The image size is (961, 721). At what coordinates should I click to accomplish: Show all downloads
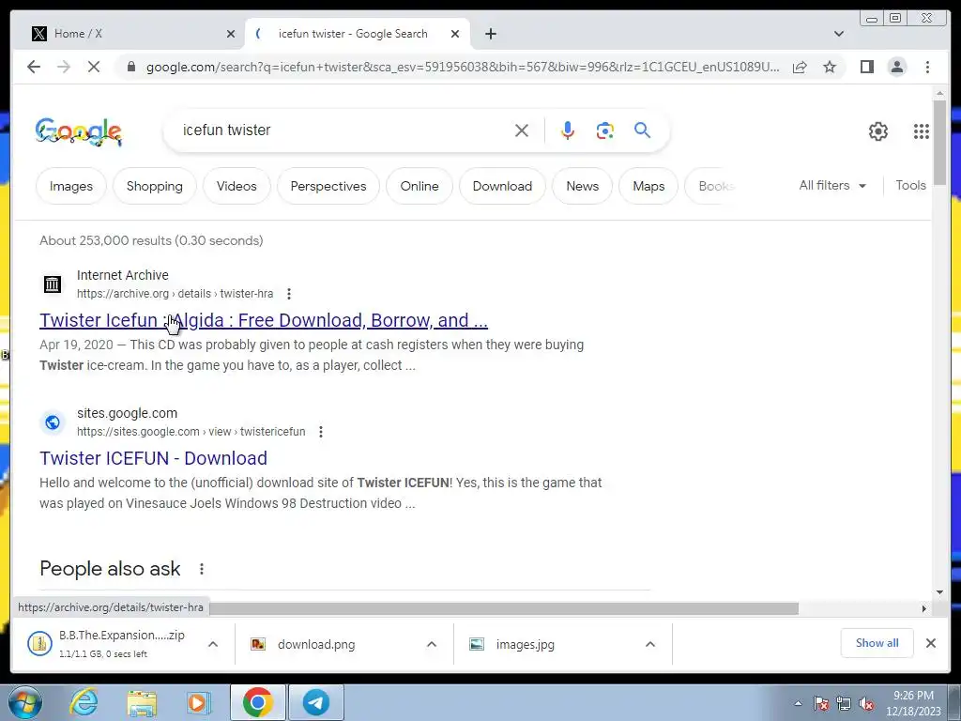877,642
